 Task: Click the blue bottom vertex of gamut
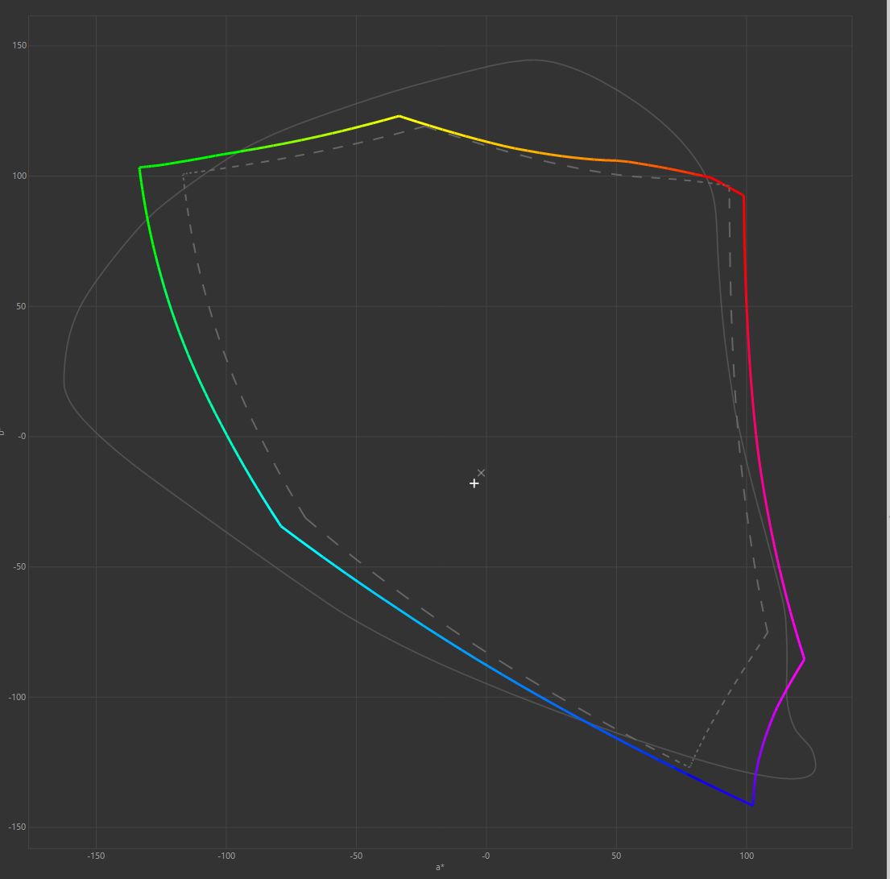(x=752, y=805)
